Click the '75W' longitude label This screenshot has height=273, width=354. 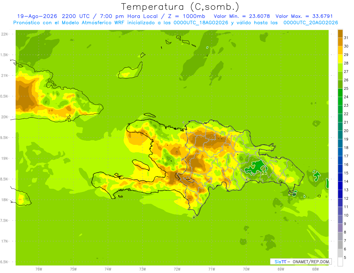73,269
